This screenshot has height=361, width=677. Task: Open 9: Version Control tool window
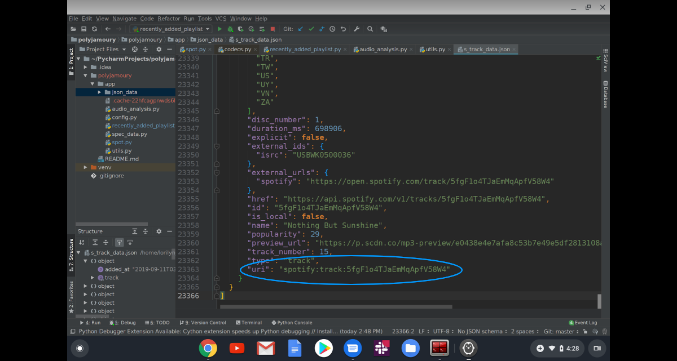pyautogui.click(x=201, y=323)
